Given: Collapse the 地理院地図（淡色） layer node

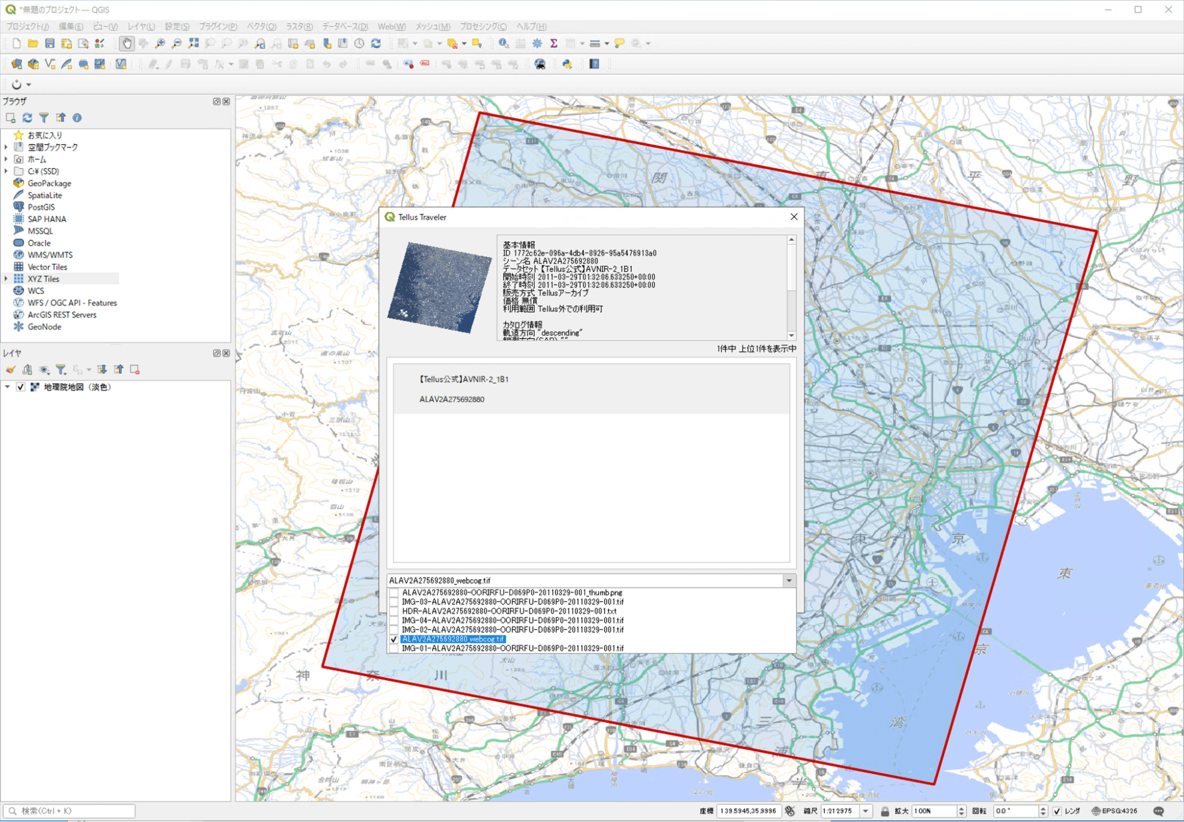Looking at the screenshot, I should click(7, 387).
